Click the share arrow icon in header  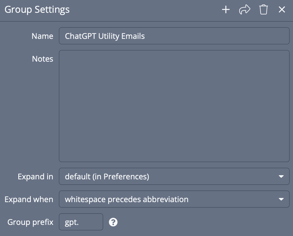[245, 9]
